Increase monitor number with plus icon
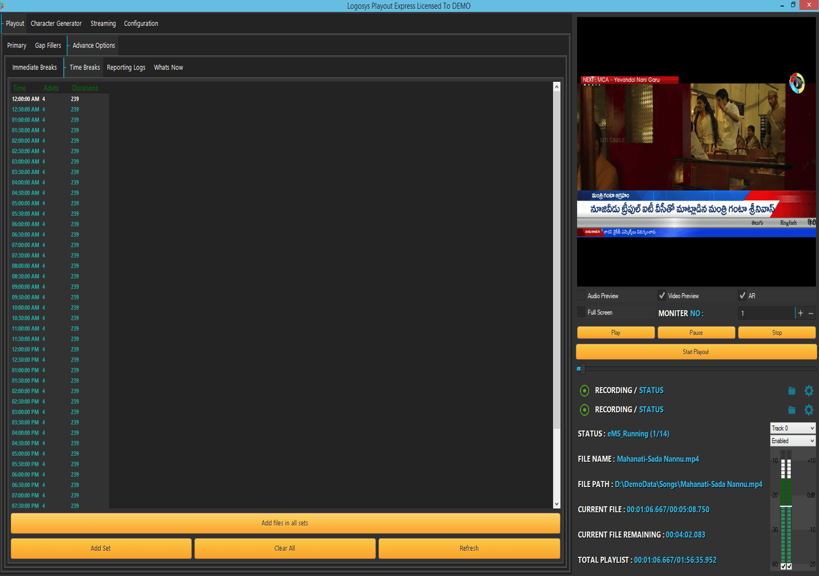This screenshot has height=576, width=819. coord(800,313)
